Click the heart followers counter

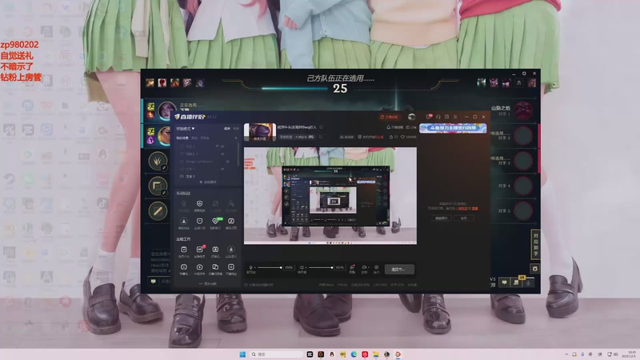point(409,137)
